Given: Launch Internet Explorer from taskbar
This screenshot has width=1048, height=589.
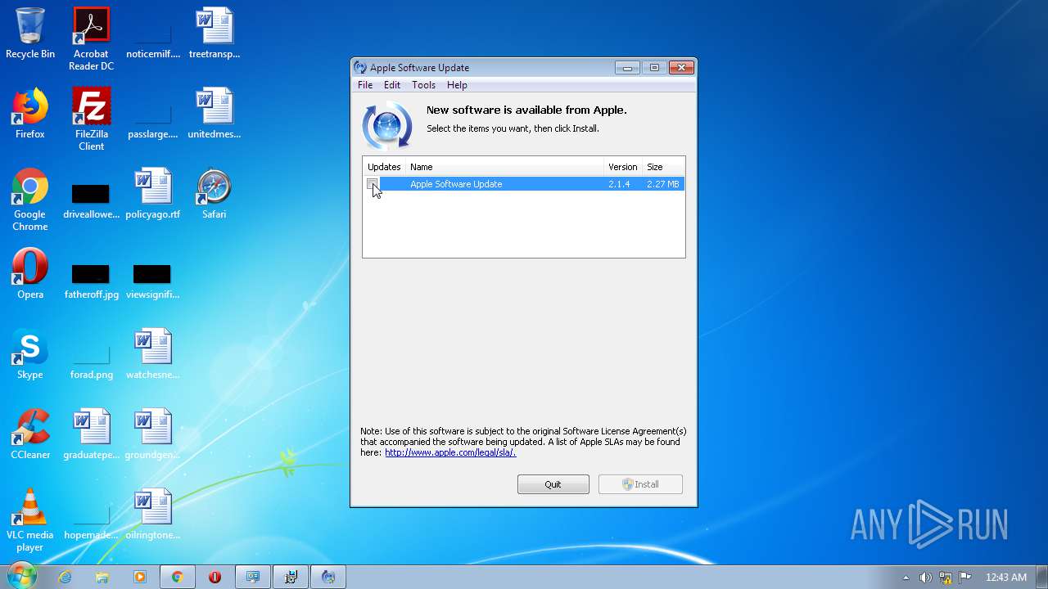Looking at the screenshot, I should click(65, 577).
